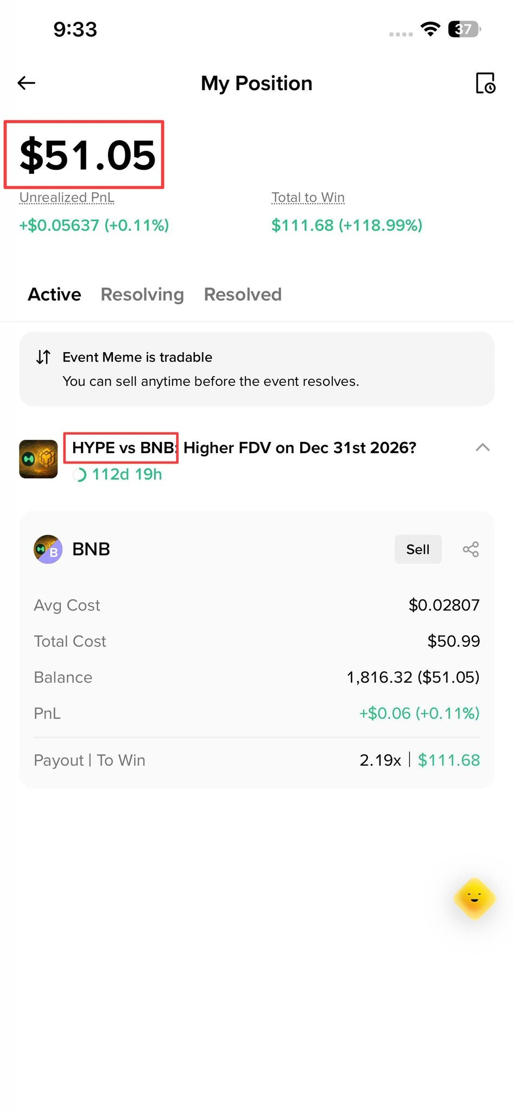Select the Active tab
Viewport: 514px width, 1113px height.
[54, 295]
